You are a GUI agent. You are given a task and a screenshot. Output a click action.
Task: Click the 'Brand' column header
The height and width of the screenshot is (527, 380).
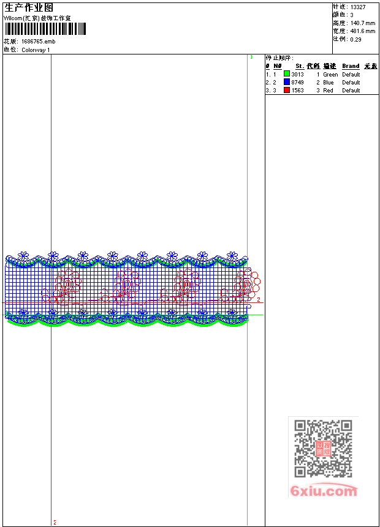(351, 66)
